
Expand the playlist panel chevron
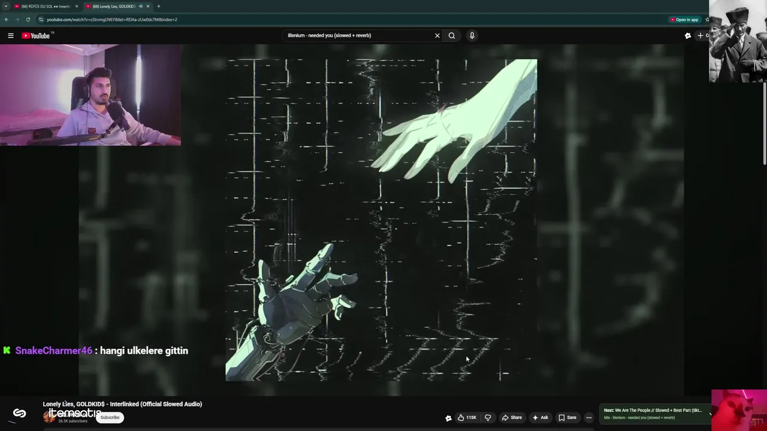pos(710,414)
